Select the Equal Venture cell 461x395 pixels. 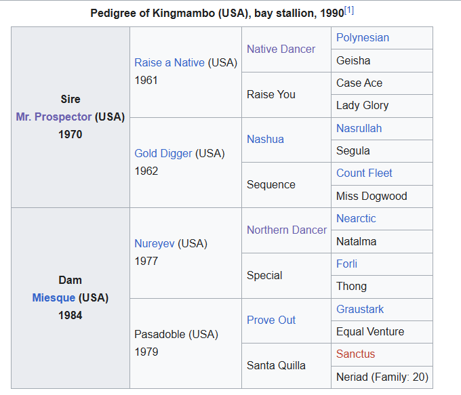(382, 332)
